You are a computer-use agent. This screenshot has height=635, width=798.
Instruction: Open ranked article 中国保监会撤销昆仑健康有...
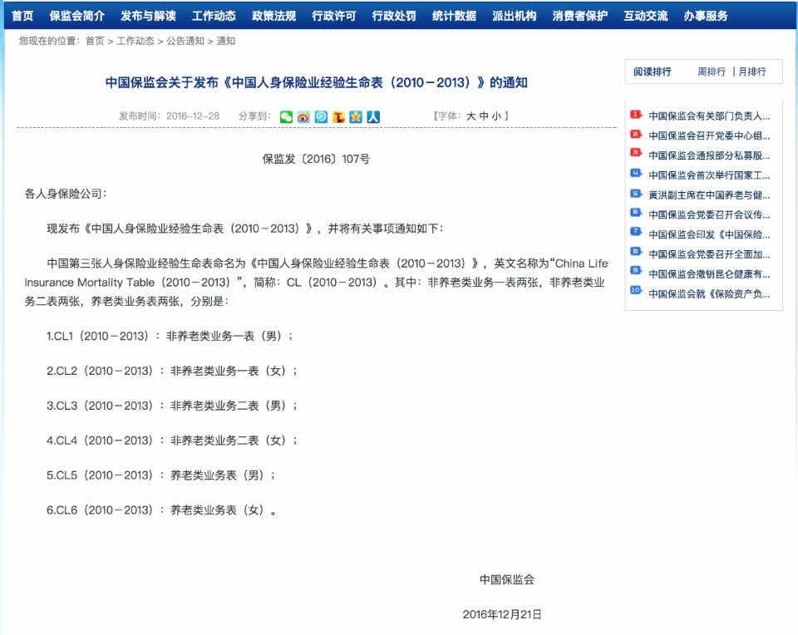tap(709, 274)
